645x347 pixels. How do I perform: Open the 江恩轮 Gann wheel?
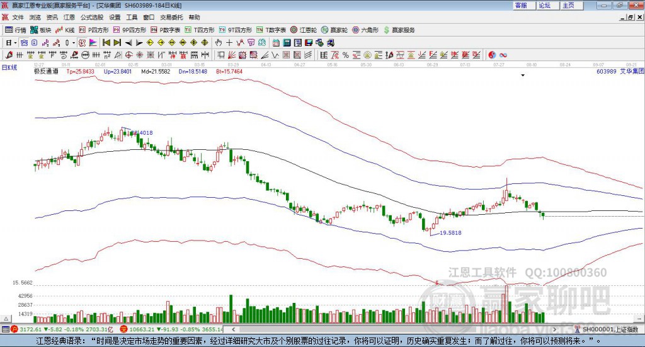pyautogui.click(x=304, y=30)
